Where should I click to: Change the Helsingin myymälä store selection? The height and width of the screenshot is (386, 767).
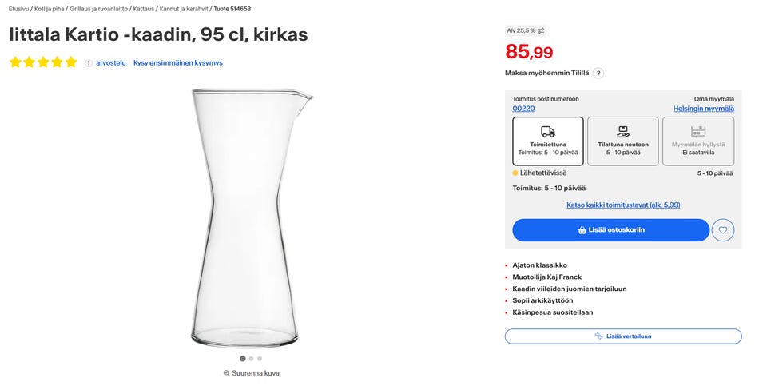(x=703, y=109)
